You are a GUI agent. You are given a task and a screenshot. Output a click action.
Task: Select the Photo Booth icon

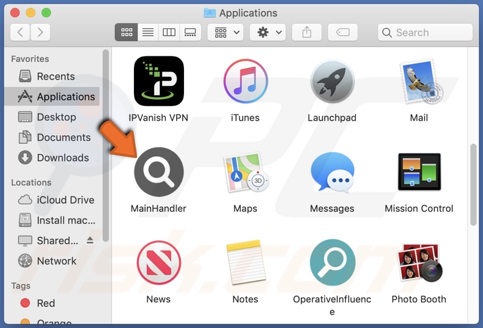click(420, 263)
